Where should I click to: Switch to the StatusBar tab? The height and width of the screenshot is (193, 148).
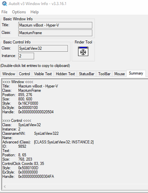86,74
